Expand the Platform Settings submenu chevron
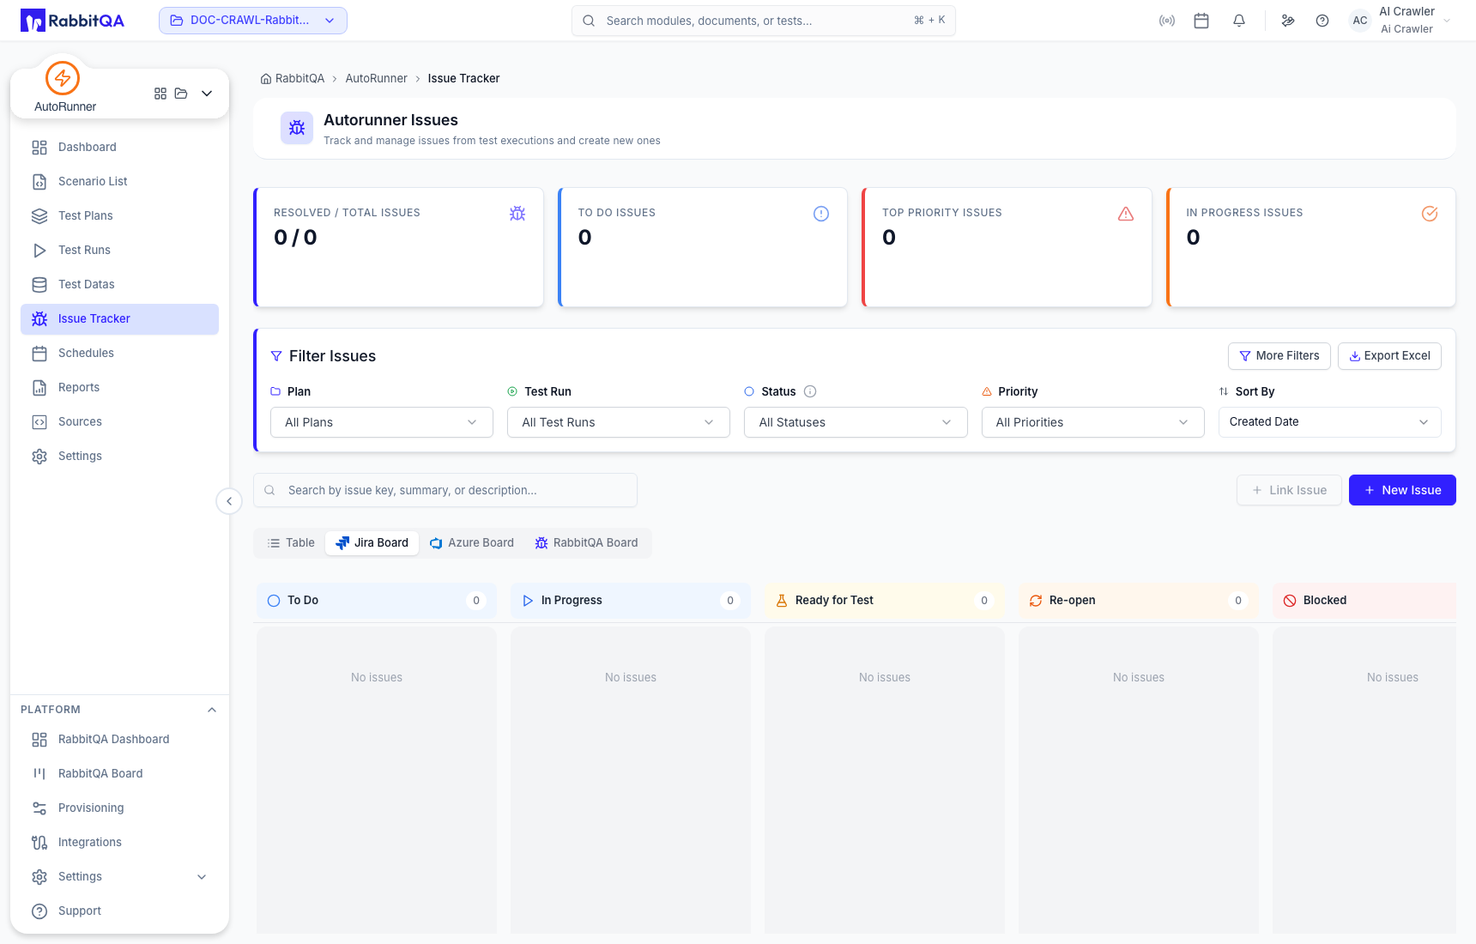Image resolution: width=1476 pixels, height=944 pixels. [202, 877]
